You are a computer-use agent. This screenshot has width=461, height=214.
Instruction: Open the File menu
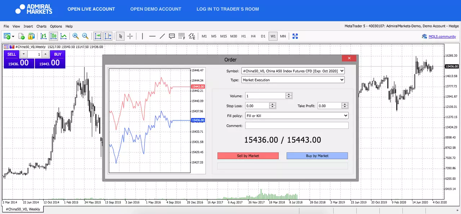6,26
